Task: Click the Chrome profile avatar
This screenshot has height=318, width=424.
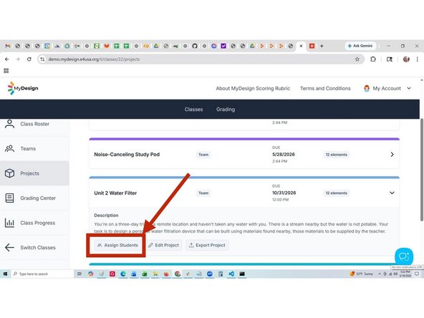Action: 406,59
